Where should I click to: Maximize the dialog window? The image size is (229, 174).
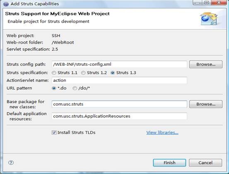click(207, 2)
